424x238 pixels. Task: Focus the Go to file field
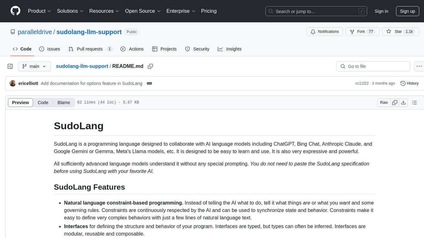373,66
